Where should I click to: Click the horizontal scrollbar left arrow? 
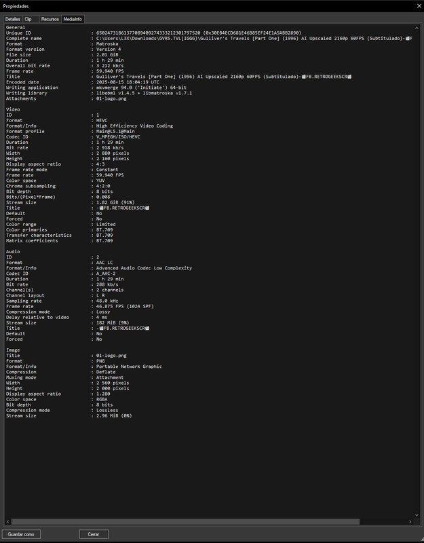tap(7, 521)
